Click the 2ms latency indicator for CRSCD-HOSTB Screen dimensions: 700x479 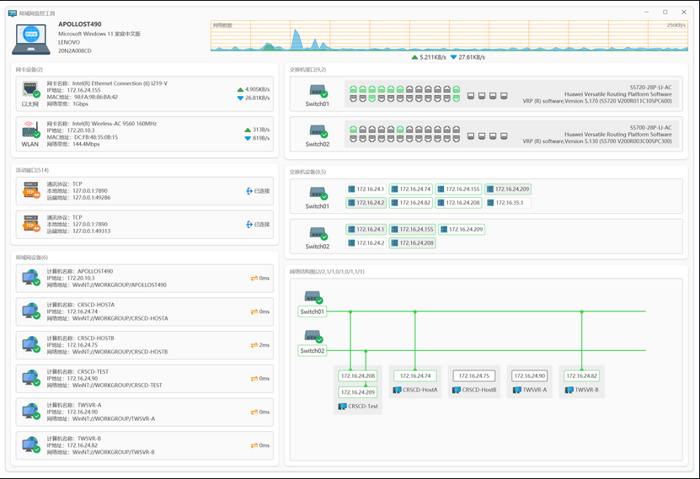(260, 345)
